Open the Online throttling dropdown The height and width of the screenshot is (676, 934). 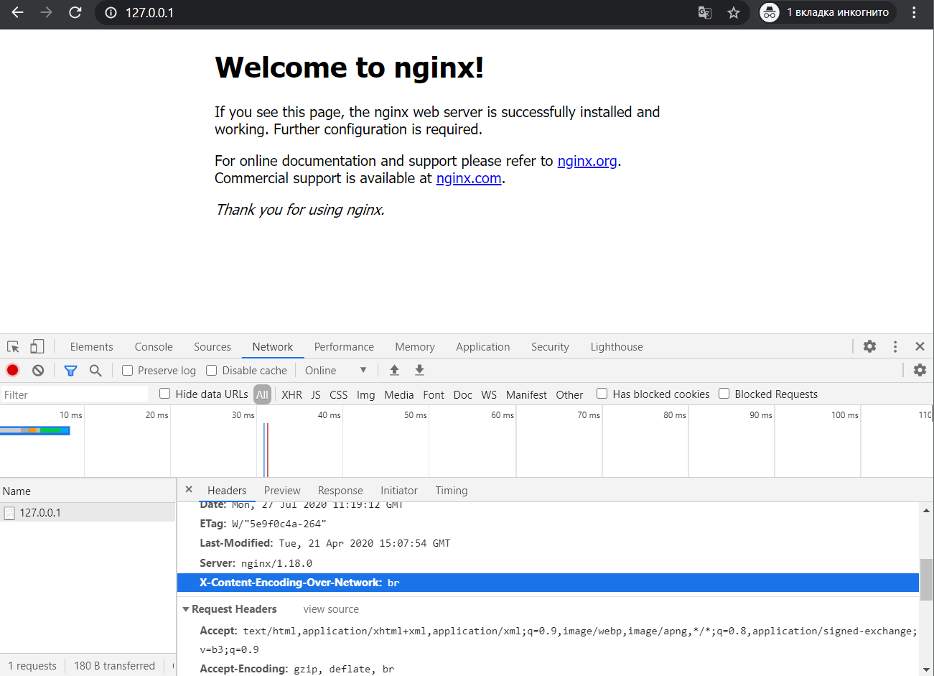tap(335, 370)
